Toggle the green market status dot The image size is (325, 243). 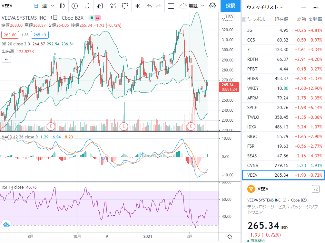point(92,18)
